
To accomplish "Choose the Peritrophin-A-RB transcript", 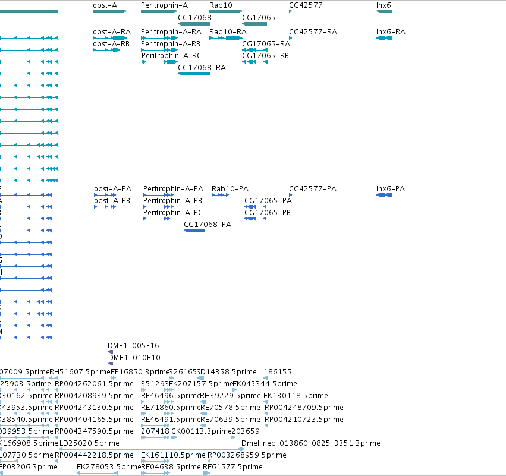I will pos(159,50).
